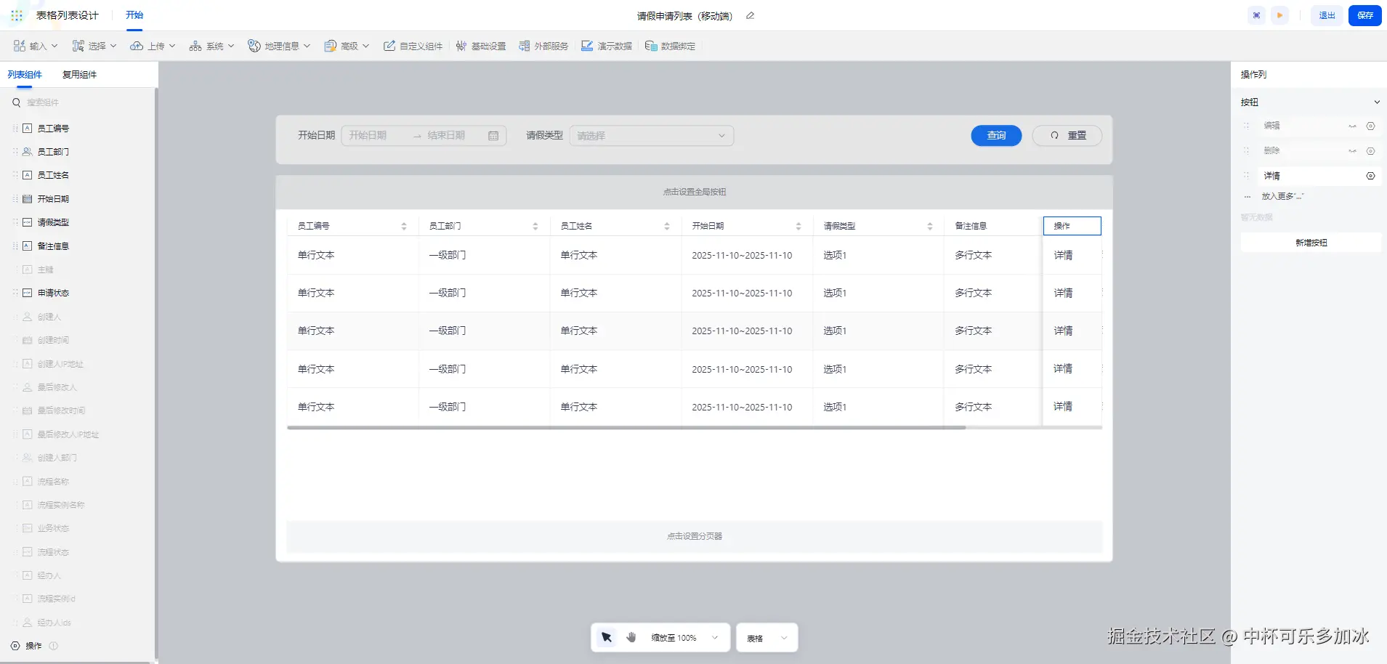Switch to the 列表组件 tab
Image resolution: width=1387 pixels, height=664 pixels.
pyautogui.click(x=25, y=75)
